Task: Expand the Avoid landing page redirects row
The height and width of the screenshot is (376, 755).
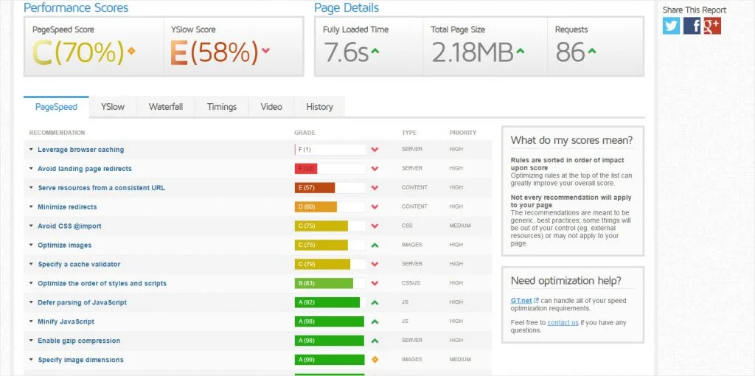Action: tap(80, 169)
